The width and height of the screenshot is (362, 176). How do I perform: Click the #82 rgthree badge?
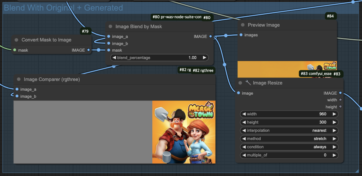203,70
